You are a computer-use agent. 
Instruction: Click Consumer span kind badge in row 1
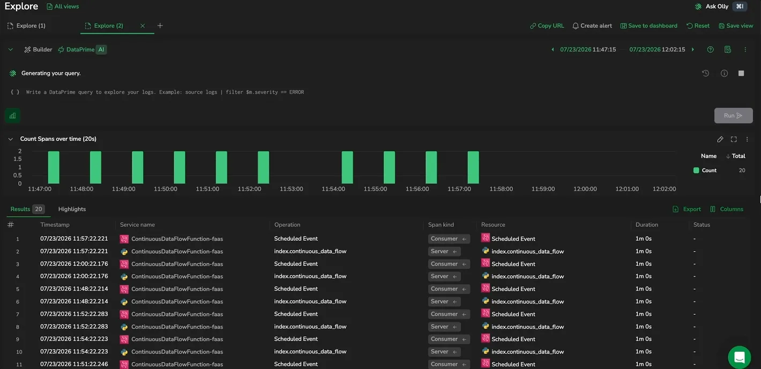pos(449,239)
